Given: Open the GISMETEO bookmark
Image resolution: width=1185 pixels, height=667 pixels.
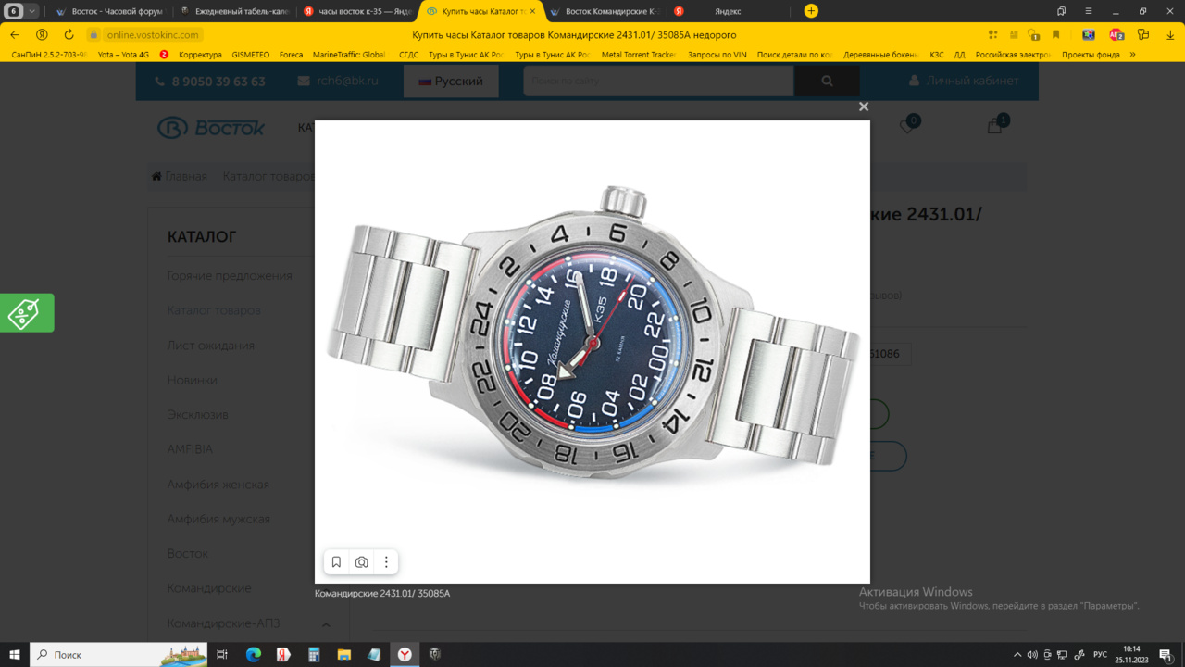Looking at the screenshot, I should (250, 55).
